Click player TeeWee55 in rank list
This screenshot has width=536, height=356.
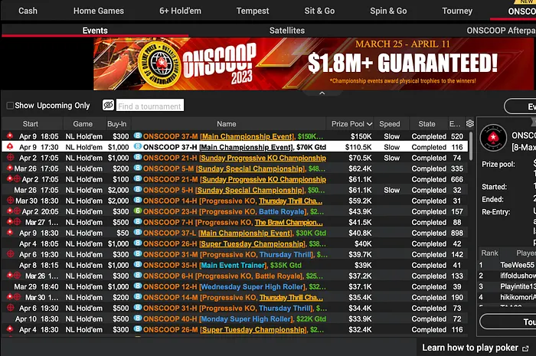point(517,265)
